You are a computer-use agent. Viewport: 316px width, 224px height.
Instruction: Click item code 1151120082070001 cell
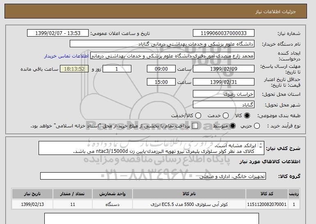[267, 204]
